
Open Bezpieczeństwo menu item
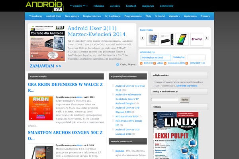click(x=92, y=16)
